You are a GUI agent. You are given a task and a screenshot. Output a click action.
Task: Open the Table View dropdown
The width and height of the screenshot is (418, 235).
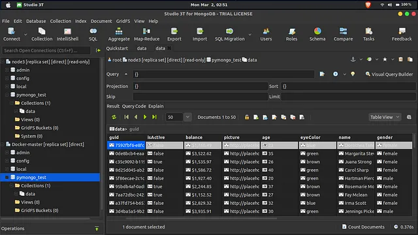(x=385, y=117)
